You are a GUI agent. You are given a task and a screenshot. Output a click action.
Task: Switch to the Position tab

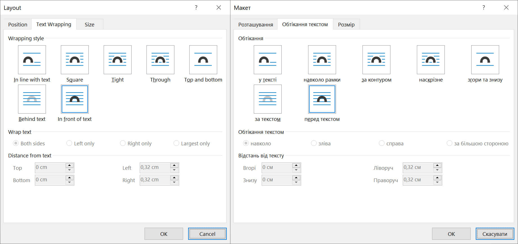18,24
